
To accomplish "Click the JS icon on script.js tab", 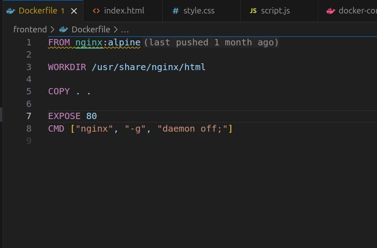I will pyautogui.click(x=253, y=11).
